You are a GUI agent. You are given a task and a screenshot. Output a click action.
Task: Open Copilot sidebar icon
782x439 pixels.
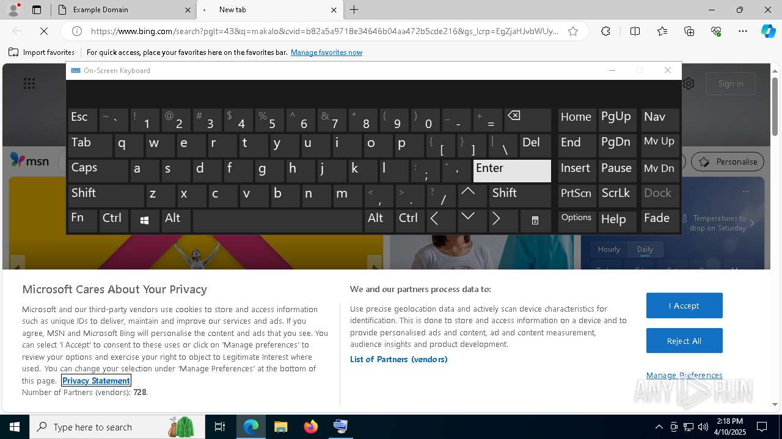(x=768, y=31)
